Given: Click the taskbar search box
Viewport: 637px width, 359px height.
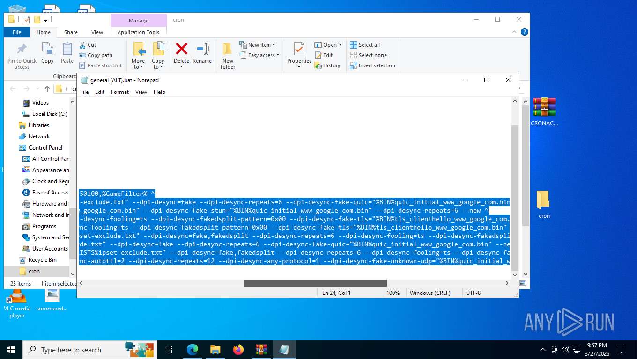Looking at the screenshot, I should click(x=89, y=350).
